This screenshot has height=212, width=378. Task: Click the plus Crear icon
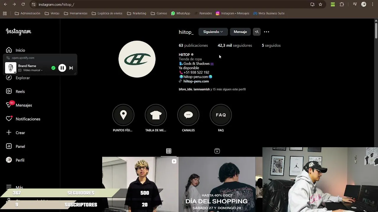tap(9, 132)
